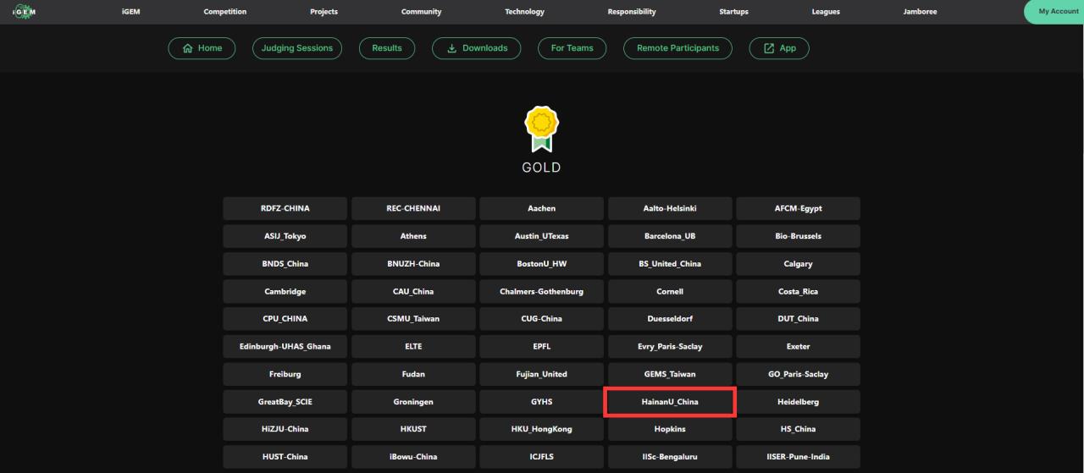
Task: Open the Aachen team entry
Action: pyautogui.click(x=542, y=208)
